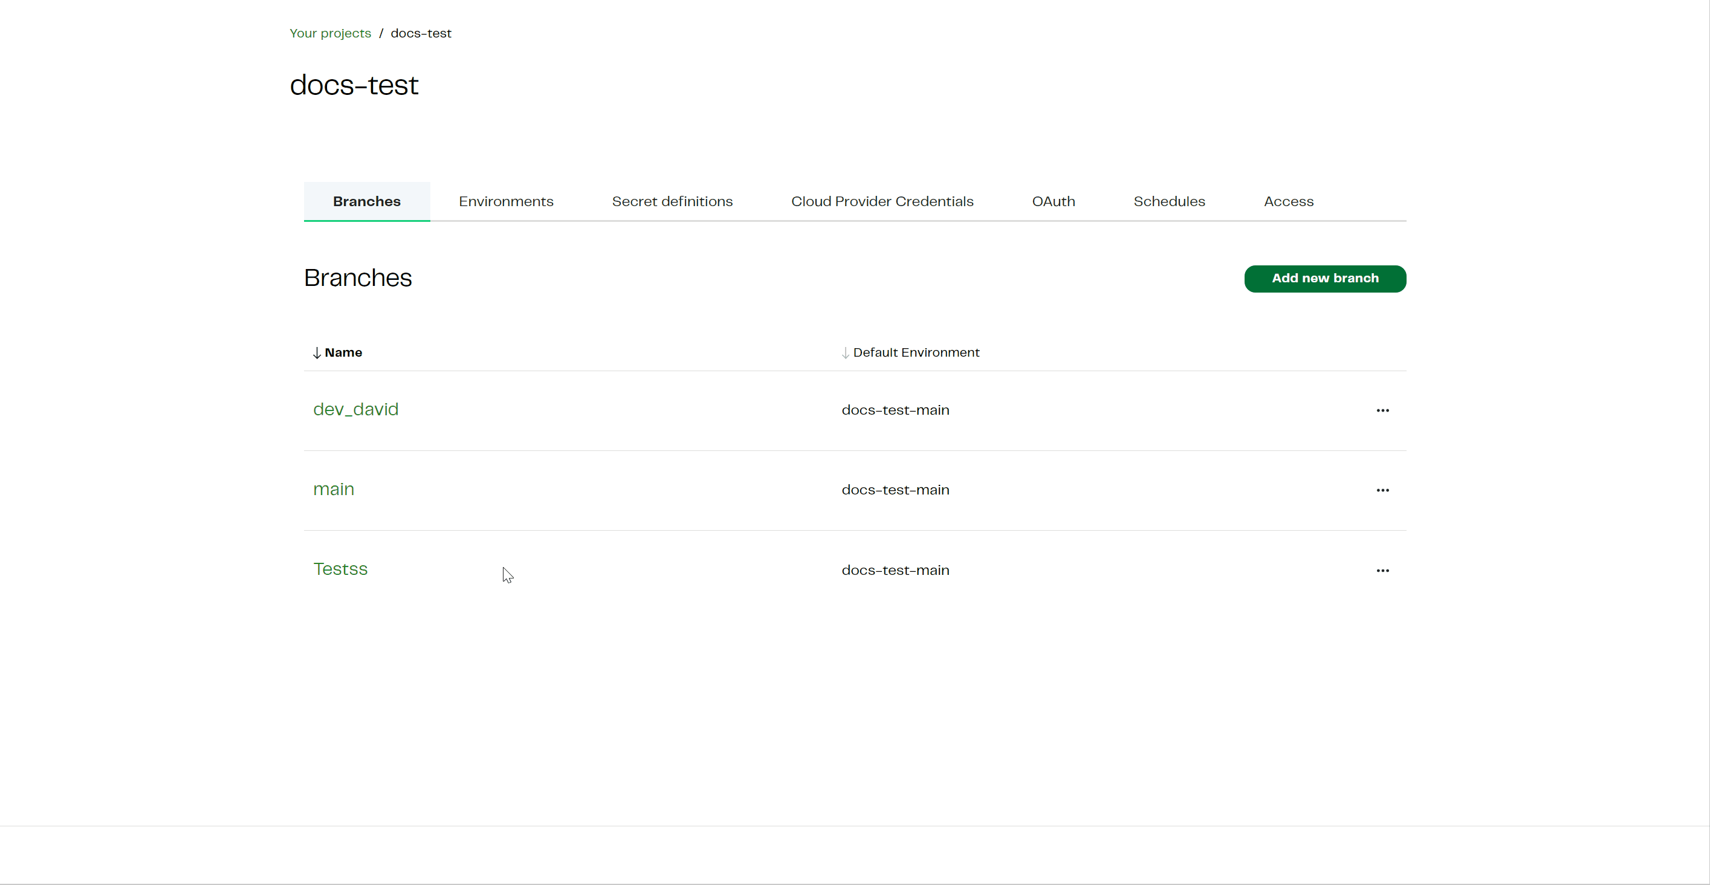Click the Add new branch button
The height and width of the screenshot is (885, 1710).
click(x=1325, y=278)
